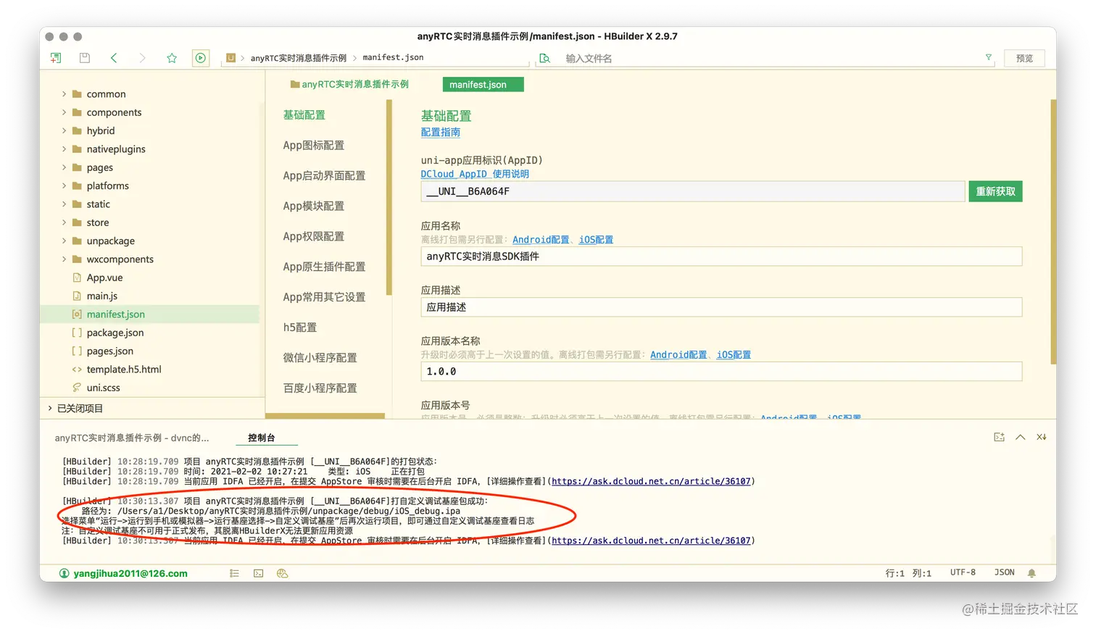Click the 应用描述 input field

click(721, 307)
